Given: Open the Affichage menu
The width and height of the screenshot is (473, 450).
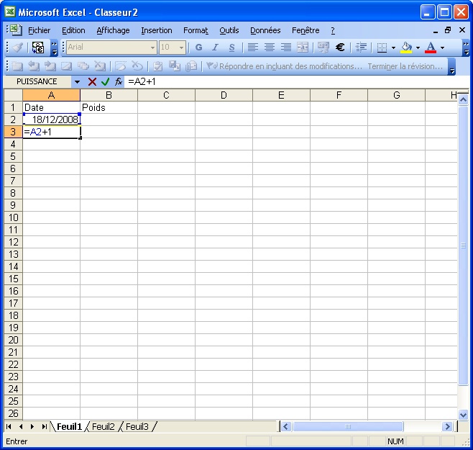Looking at the screenshot, I should point(113,30).
